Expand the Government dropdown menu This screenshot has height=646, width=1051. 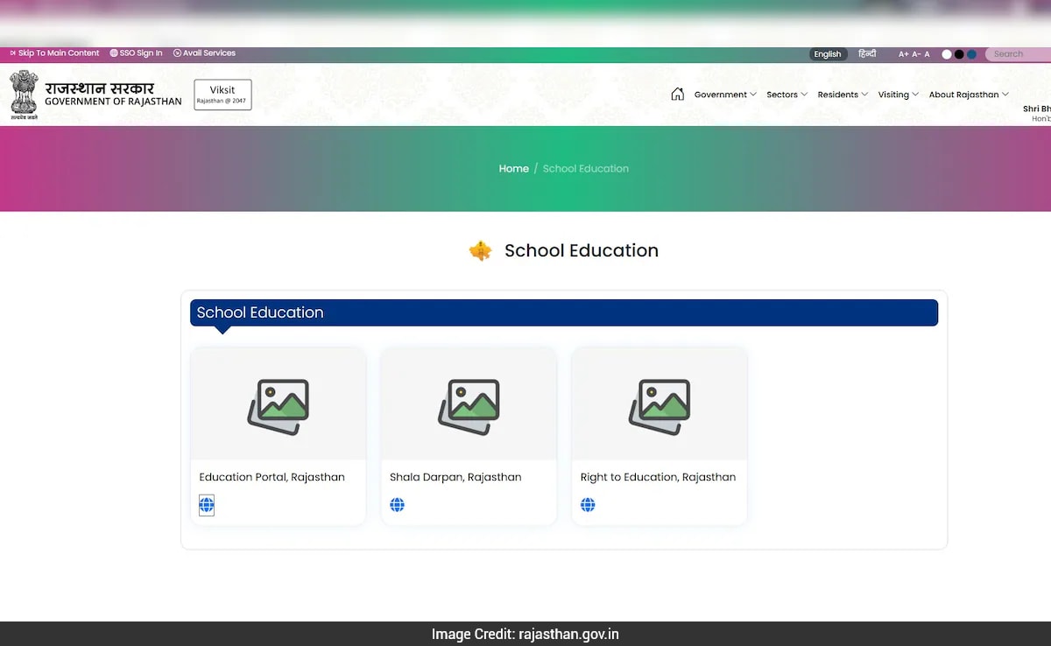(725, 95)
